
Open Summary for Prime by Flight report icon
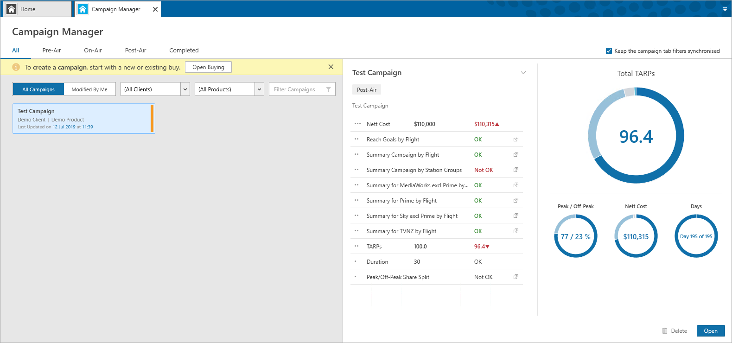(516, 200)
